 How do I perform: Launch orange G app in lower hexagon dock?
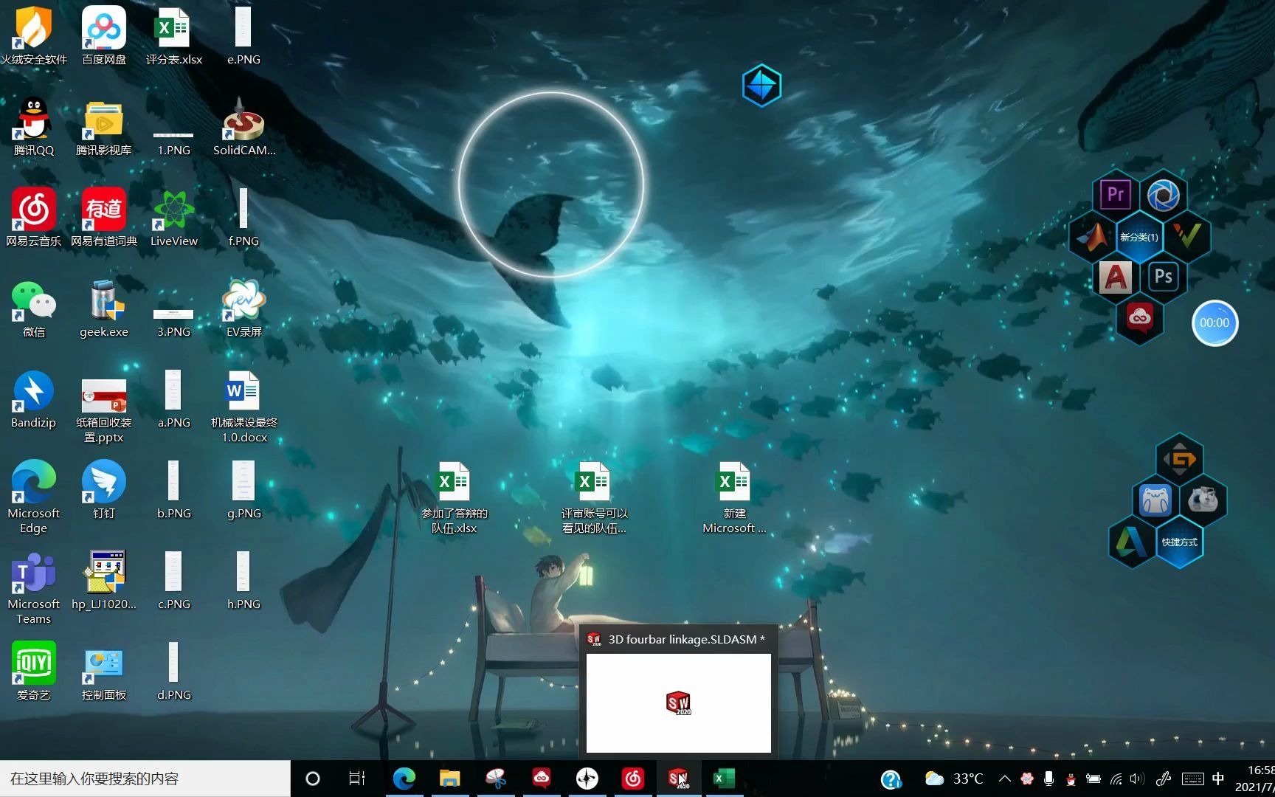pyautogui.click(x=1180, y=459)
